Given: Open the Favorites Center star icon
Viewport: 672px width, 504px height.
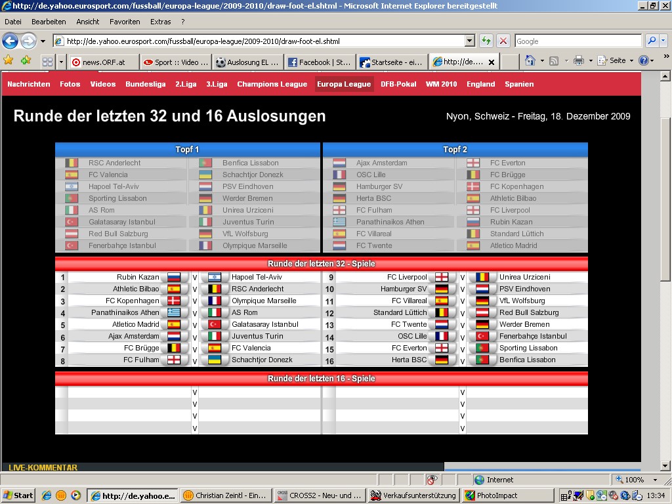Looking at the screenshot, I should click(x=8, y=60).
